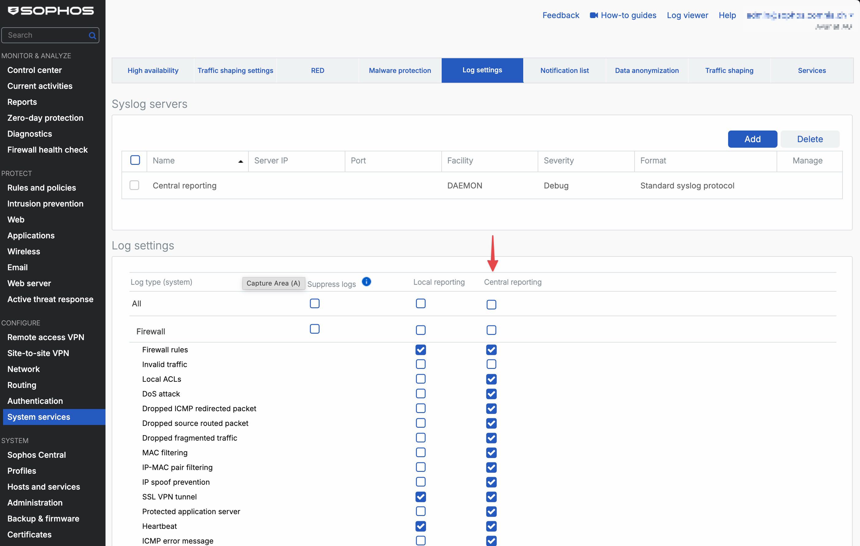The width and height of the screenshot is (860, 546).
Task: Open Sophos Central menu item
Action: (36, 455)
